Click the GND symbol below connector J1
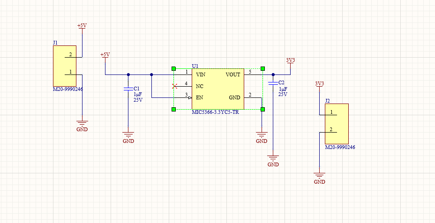This screenshot has width=435, height=223. pos(82,125)
